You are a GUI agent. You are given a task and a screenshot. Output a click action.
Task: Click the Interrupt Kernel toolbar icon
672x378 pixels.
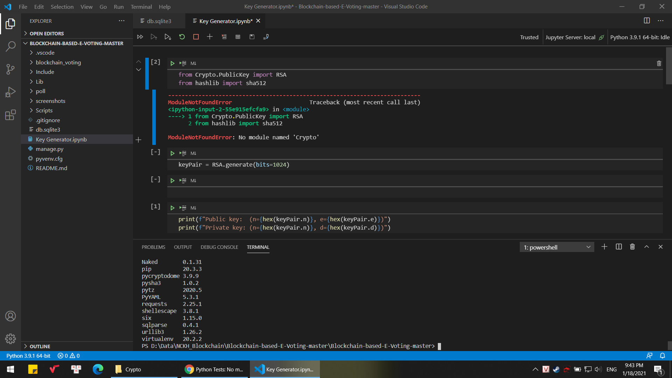click(195, 36)
